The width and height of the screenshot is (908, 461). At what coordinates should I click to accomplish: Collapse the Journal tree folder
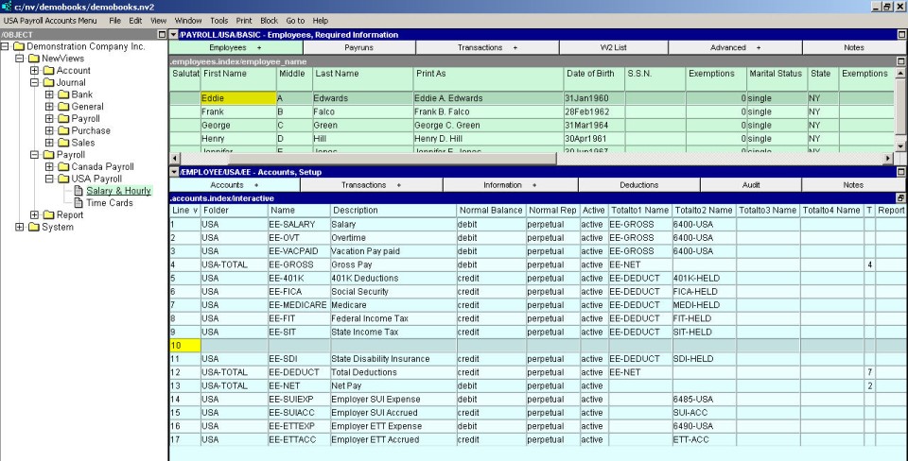pyautogui.click(x=35, y=82)
